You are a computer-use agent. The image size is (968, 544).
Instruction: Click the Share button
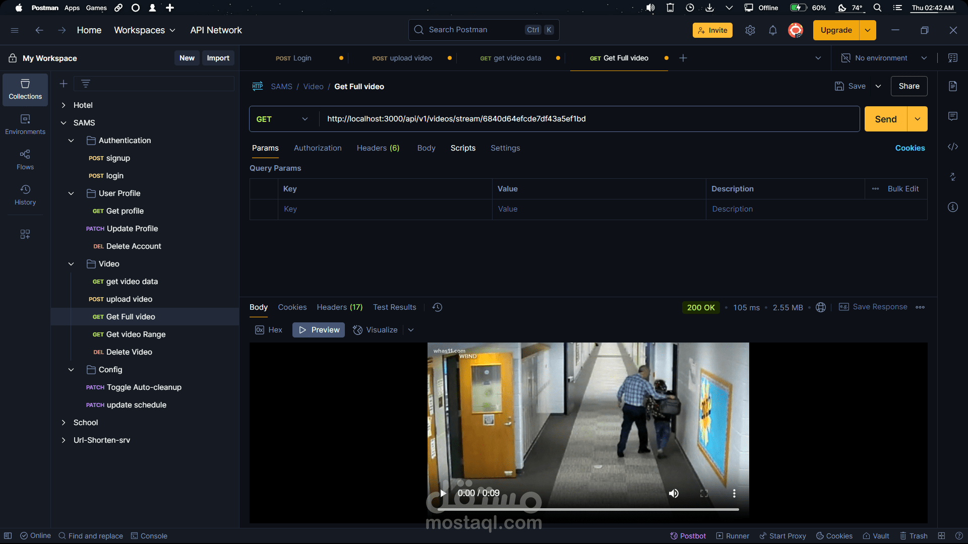(909, 86)
